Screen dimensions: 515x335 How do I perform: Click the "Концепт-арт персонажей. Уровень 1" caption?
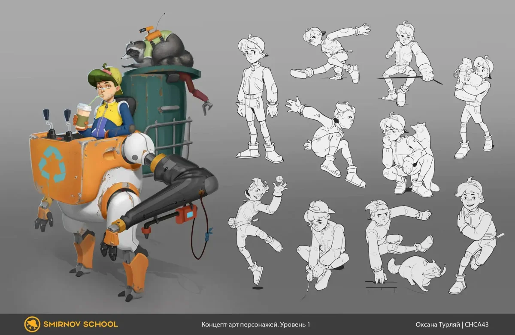point(256,325)
